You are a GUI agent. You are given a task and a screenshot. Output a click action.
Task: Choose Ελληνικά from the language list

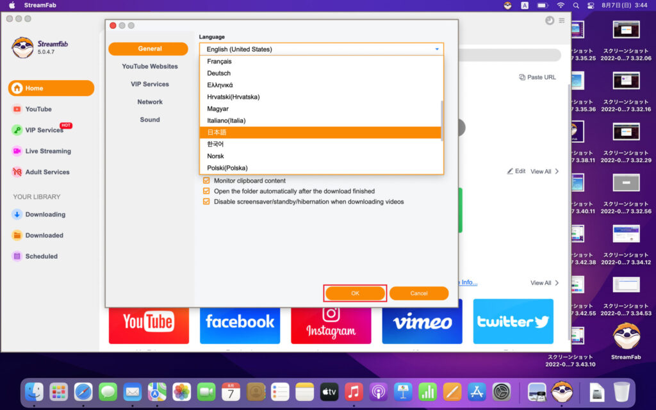pyautogui.click(x=321, y=85)
